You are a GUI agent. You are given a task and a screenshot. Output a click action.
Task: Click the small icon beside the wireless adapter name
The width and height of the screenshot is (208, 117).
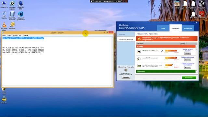(162, 51)
